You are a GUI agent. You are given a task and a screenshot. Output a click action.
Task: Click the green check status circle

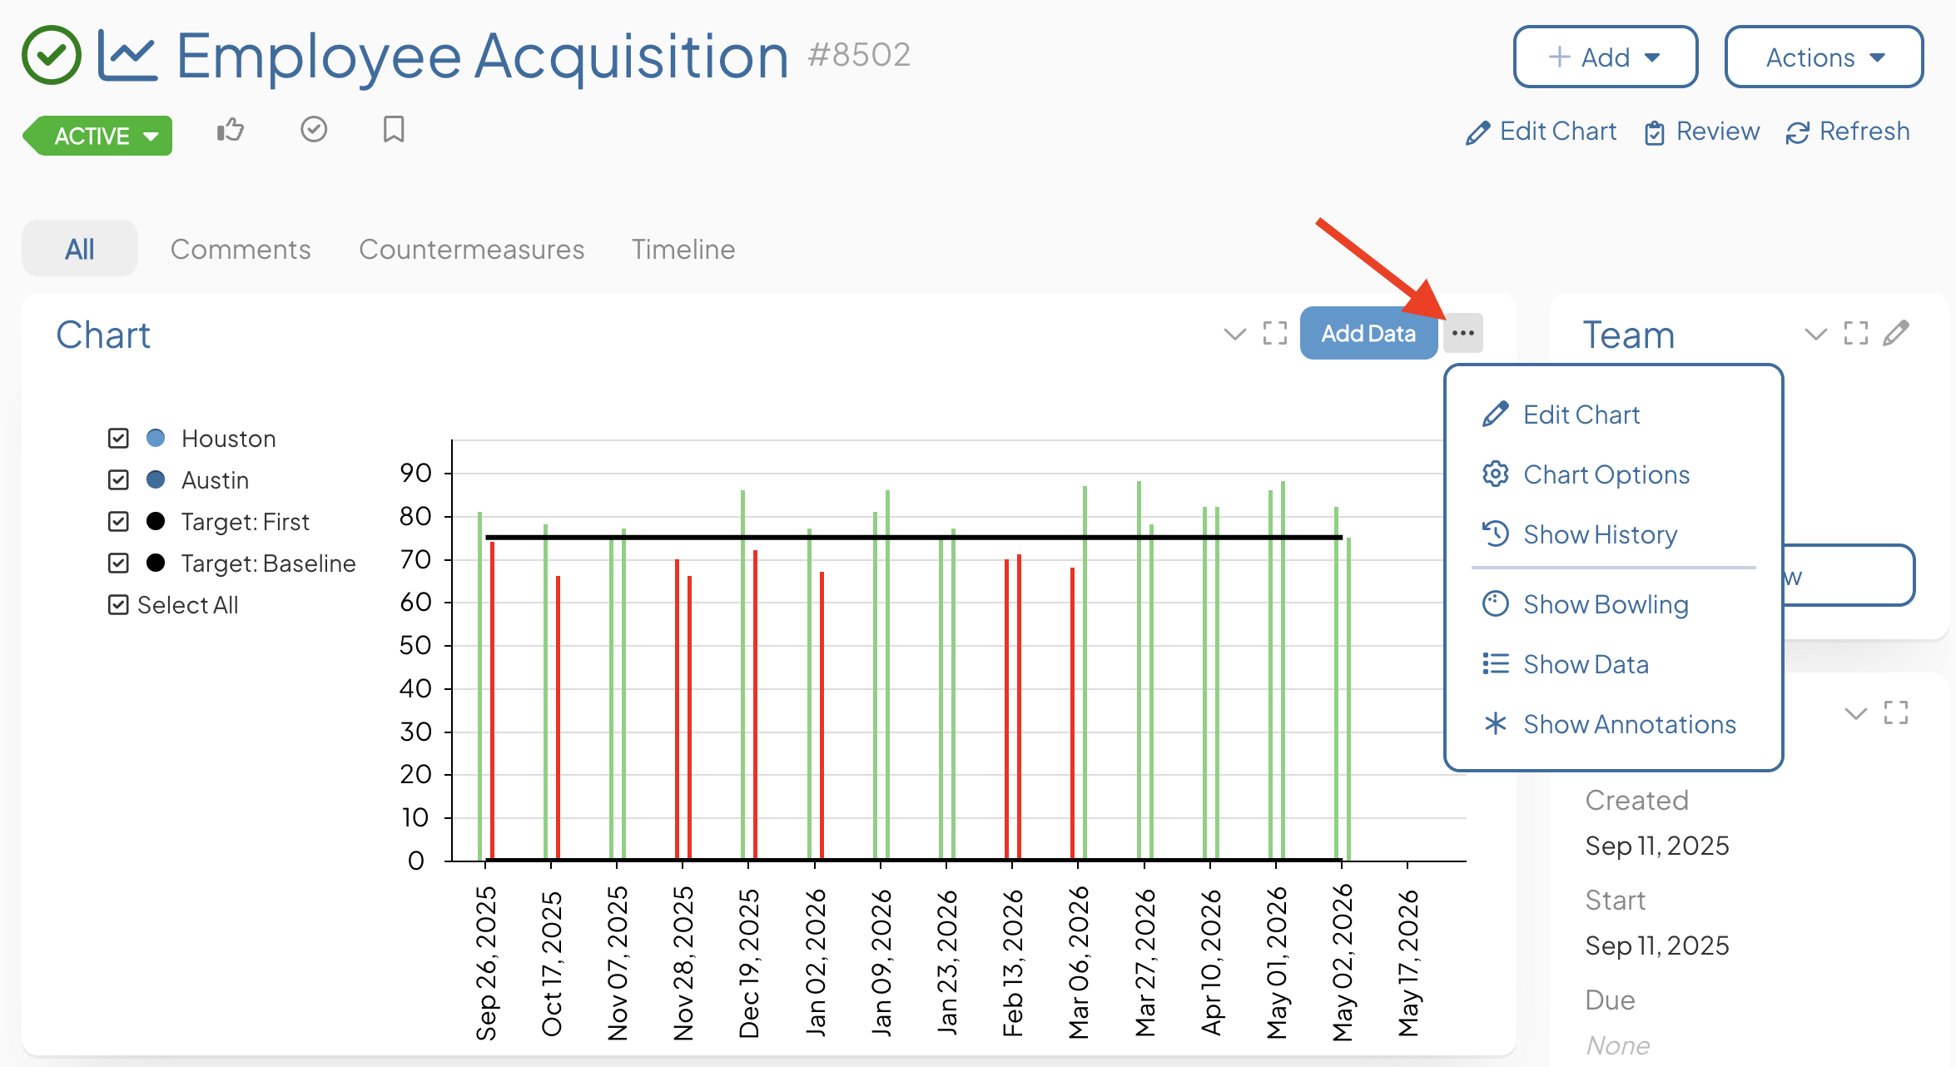click(52, 56)
